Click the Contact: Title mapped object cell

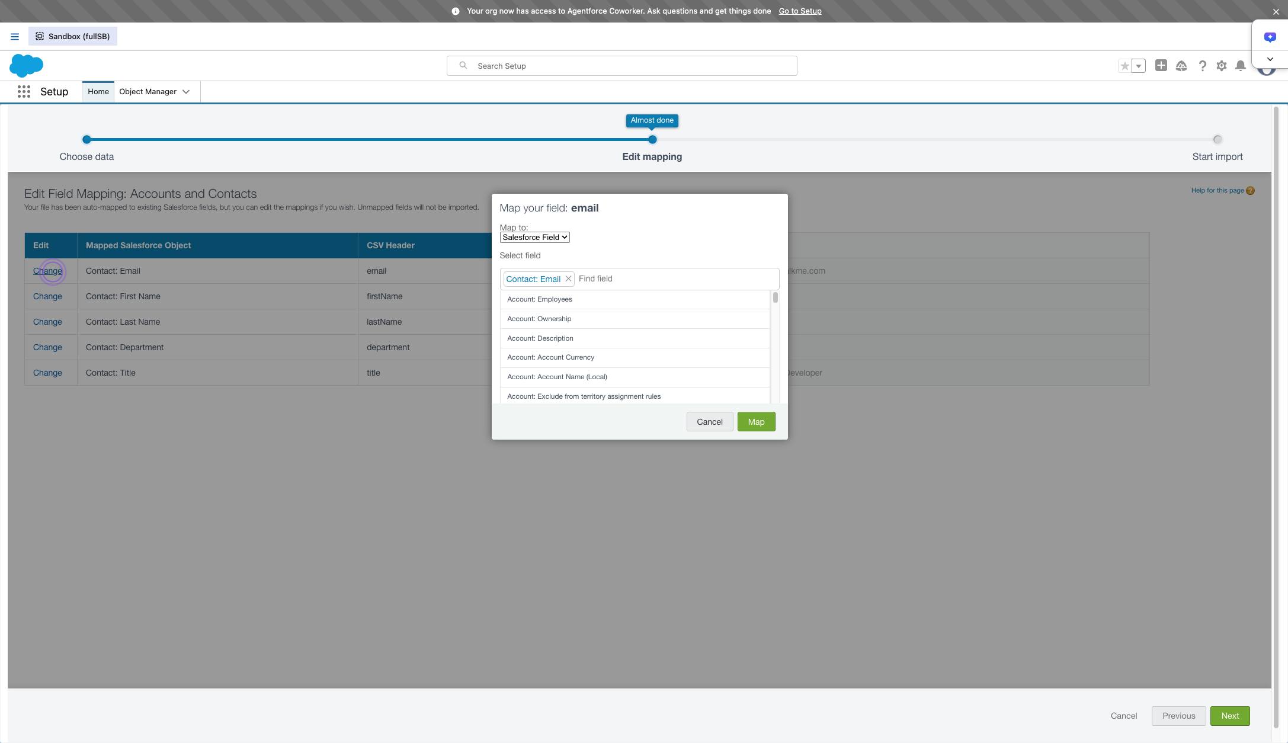217,373
